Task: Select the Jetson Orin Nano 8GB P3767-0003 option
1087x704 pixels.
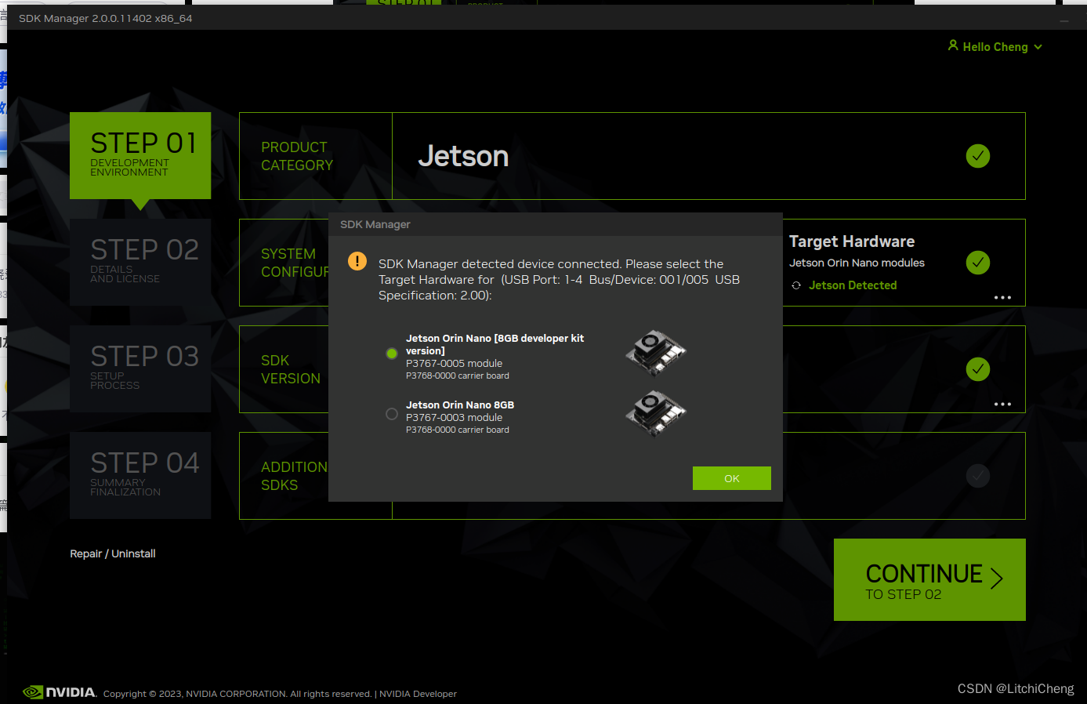Action: coord(391,414)
